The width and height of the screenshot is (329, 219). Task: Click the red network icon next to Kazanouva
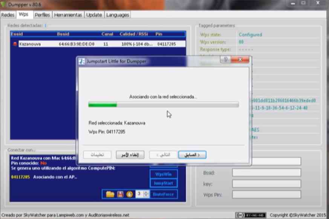[15, 44]
